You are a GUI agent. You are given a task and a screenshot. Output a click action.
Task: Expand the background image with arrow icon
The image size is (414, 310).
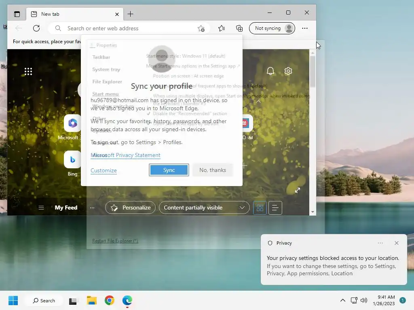pos(298,190)
